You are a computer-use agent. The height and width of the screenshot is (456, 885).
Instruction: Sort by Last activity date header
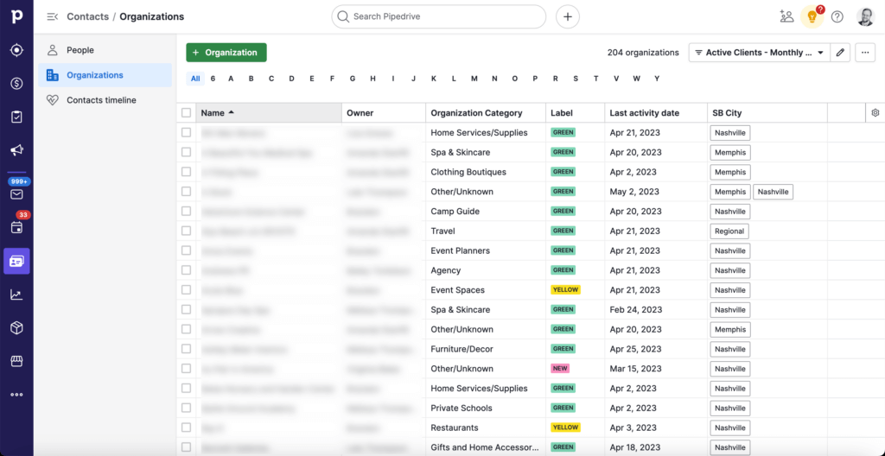coord(656,113)
